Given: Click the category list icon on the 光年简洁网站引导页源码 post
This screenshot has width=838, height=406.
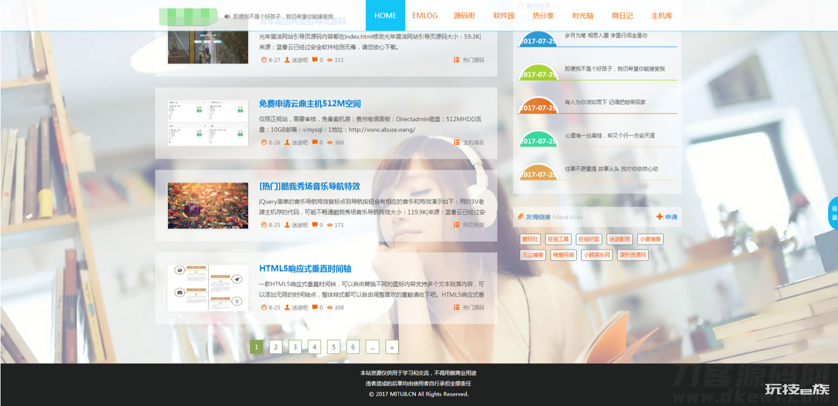Looking at the screenshot, I should 457,60.
